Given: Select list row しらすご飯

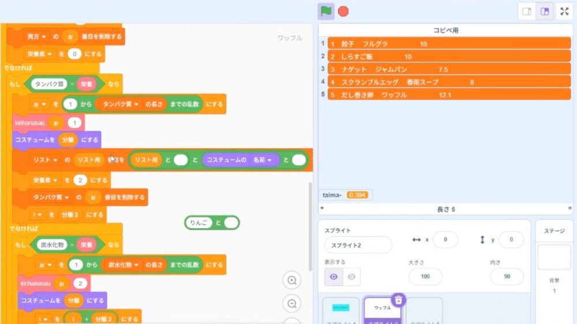Looking at the screenshot, I should (449, 56).
